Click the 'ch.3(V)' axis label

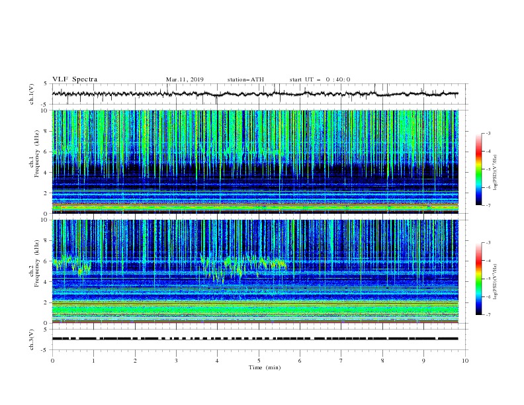point(32,340)
